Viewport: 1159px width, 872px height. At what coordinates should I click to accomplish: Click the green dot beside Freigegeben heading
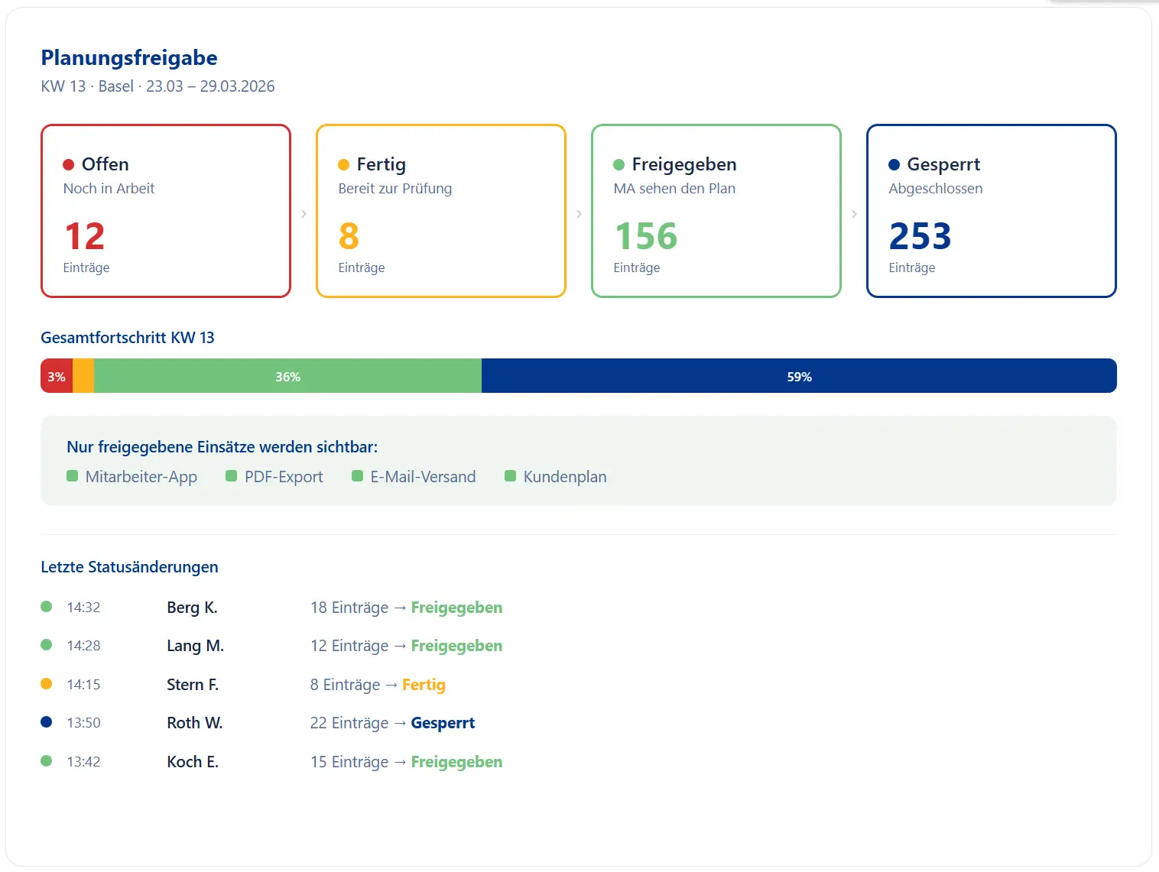click(x=618, y=164)
